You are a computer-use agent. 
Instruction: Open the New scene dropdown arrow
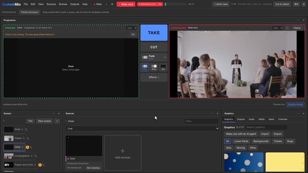pyautogui.click(x=57, y=121)
